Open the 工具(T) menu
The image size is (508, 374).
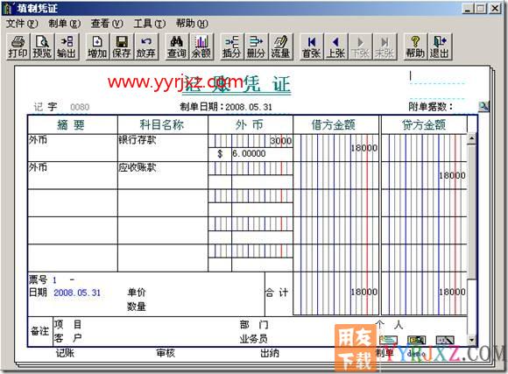(150, 24)
